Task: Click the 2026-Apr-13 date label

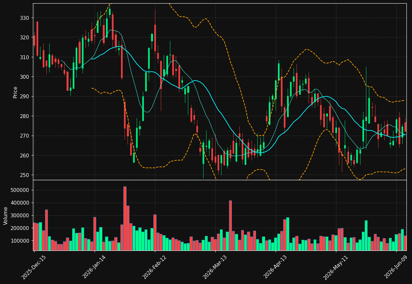Action: [275, 267]
